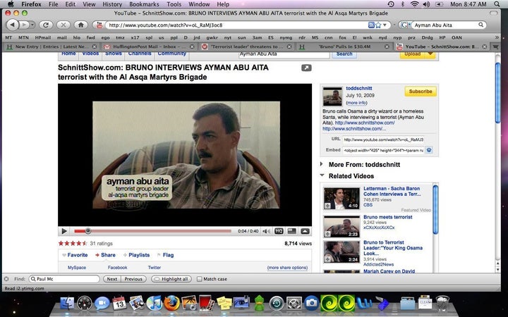The image size is (508, 317).
Task: Launch iTunes from the Dock
Action: click(155, 304)
